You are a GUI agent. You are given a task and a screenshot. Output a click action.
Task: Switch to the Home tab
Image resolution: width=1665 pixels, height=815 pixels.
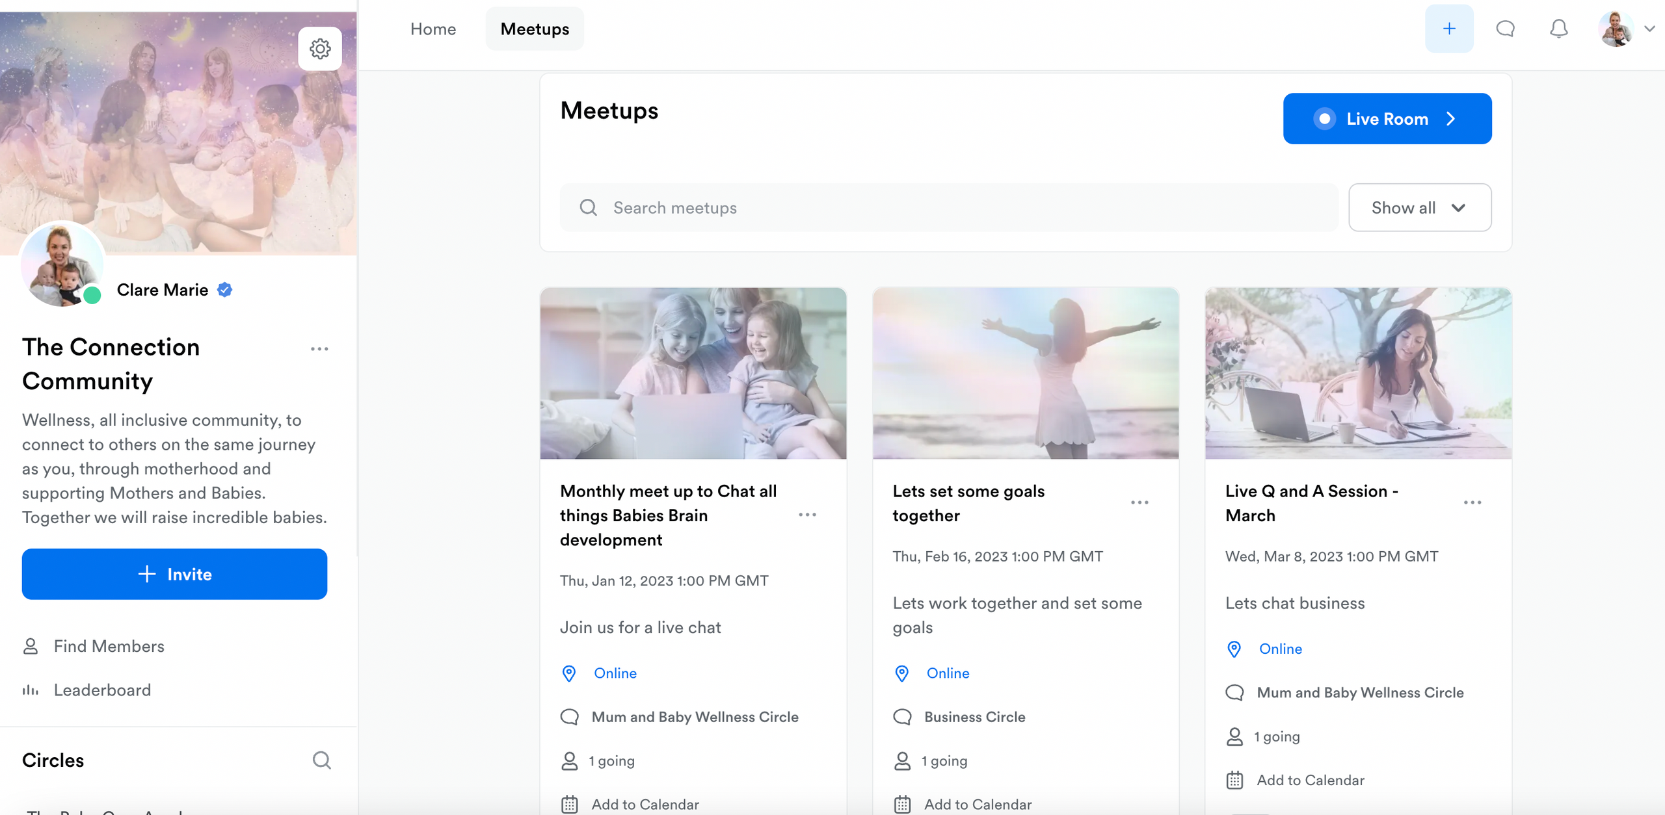point(433,29)
